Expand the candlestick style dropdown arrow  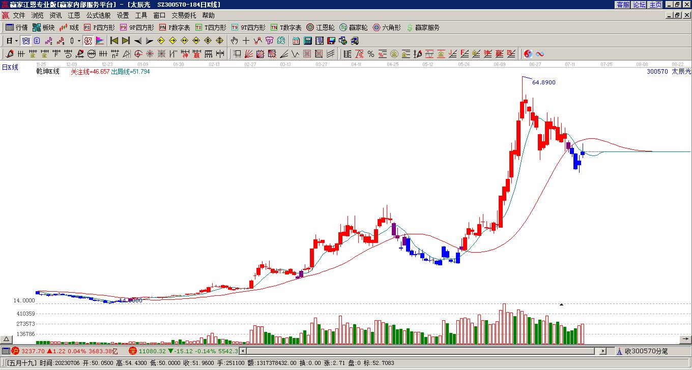pos(79,41)
